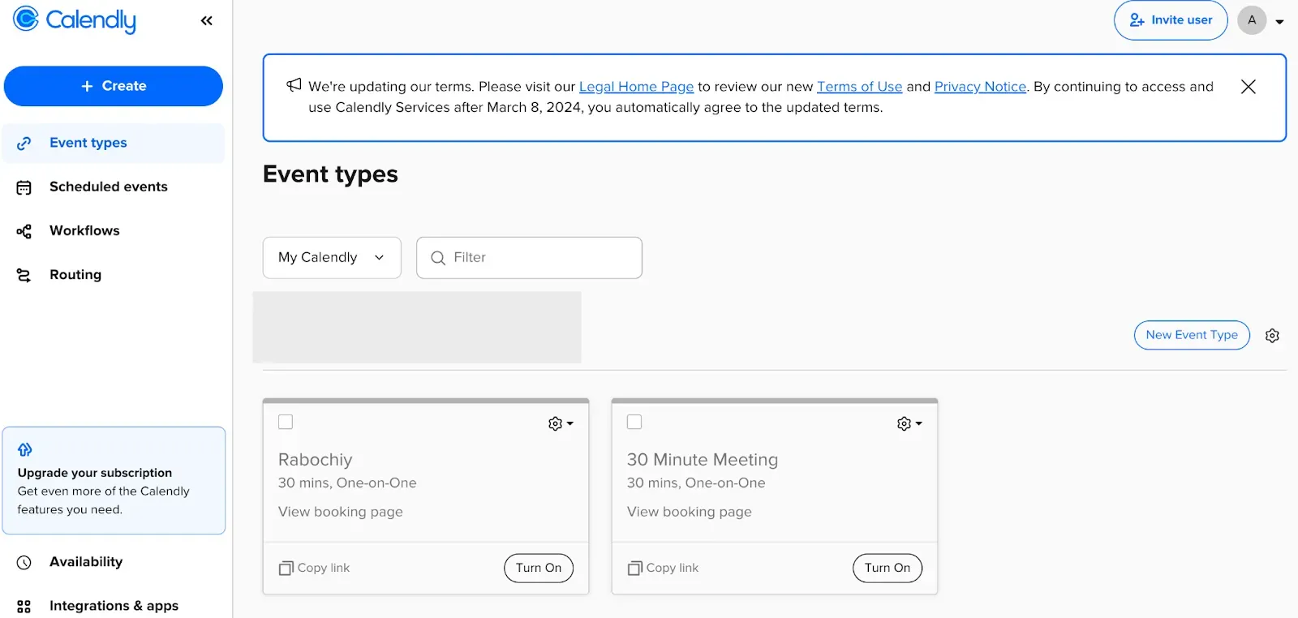
Task: Turn On the Rabochiy event type
Action: click(x=539, y=568)
